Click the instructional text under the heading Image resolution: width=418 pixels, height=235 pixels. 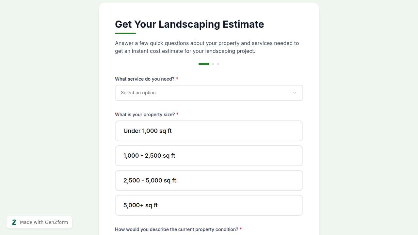pos(207,47)
